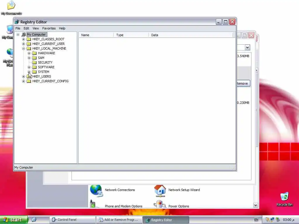Expand the HKEY_CURRENT_USER key
The width and height of the screenshot is (299, 224).
coord(23,44)
